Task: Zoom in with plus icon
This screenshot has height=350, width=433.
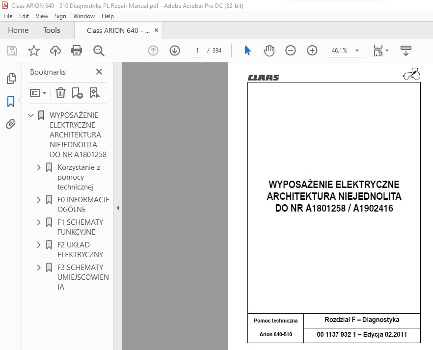Action: (x=312, y=51)
